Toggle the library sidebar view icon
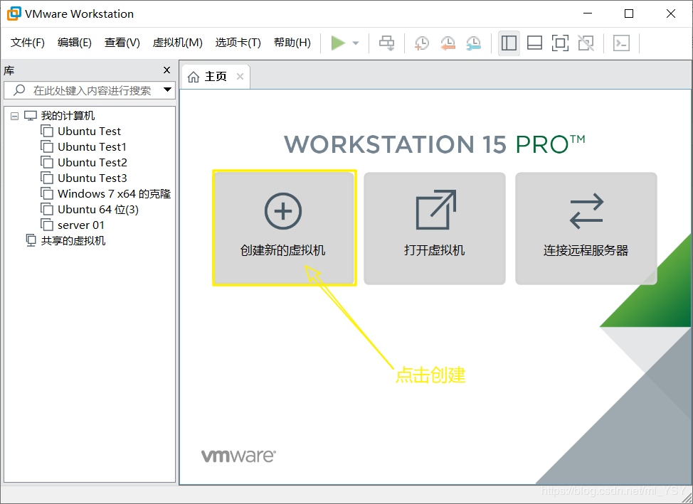The image size is (693, 504). point(509,43)
